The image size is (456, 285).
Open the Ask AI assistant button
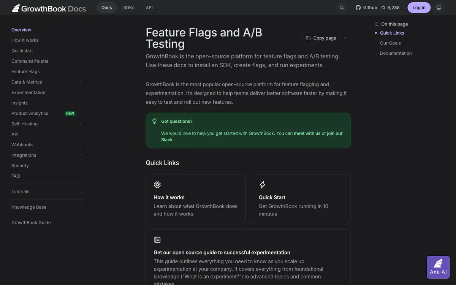(438, 267)
